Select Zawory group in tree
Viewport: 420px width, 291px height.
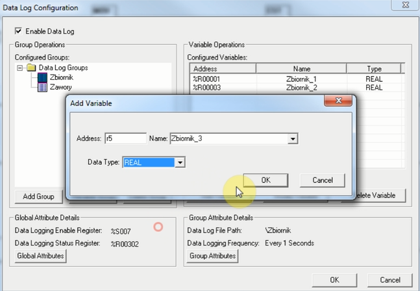coord(60,87)
